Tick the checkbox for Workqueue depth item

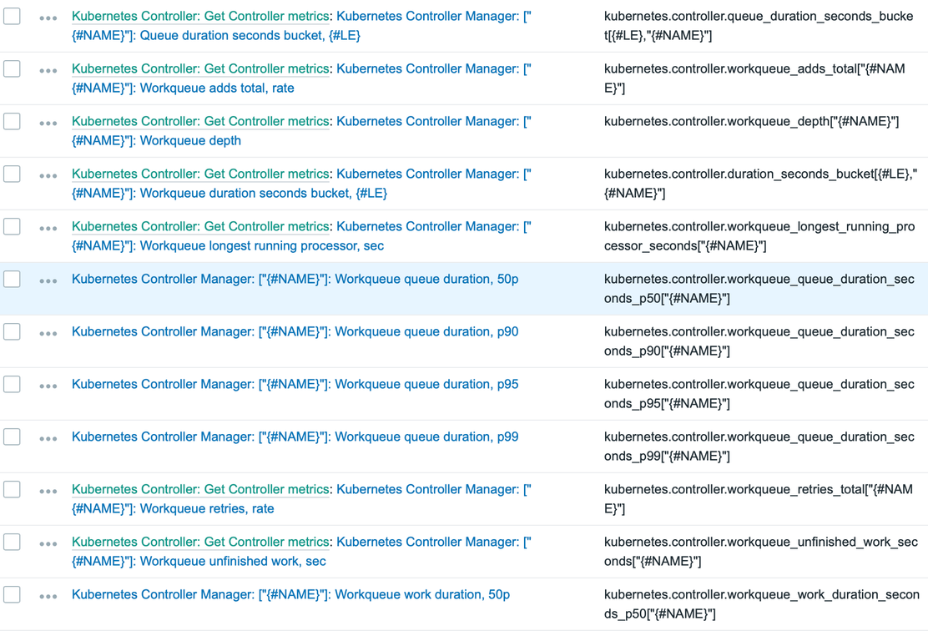click(12, 121)
